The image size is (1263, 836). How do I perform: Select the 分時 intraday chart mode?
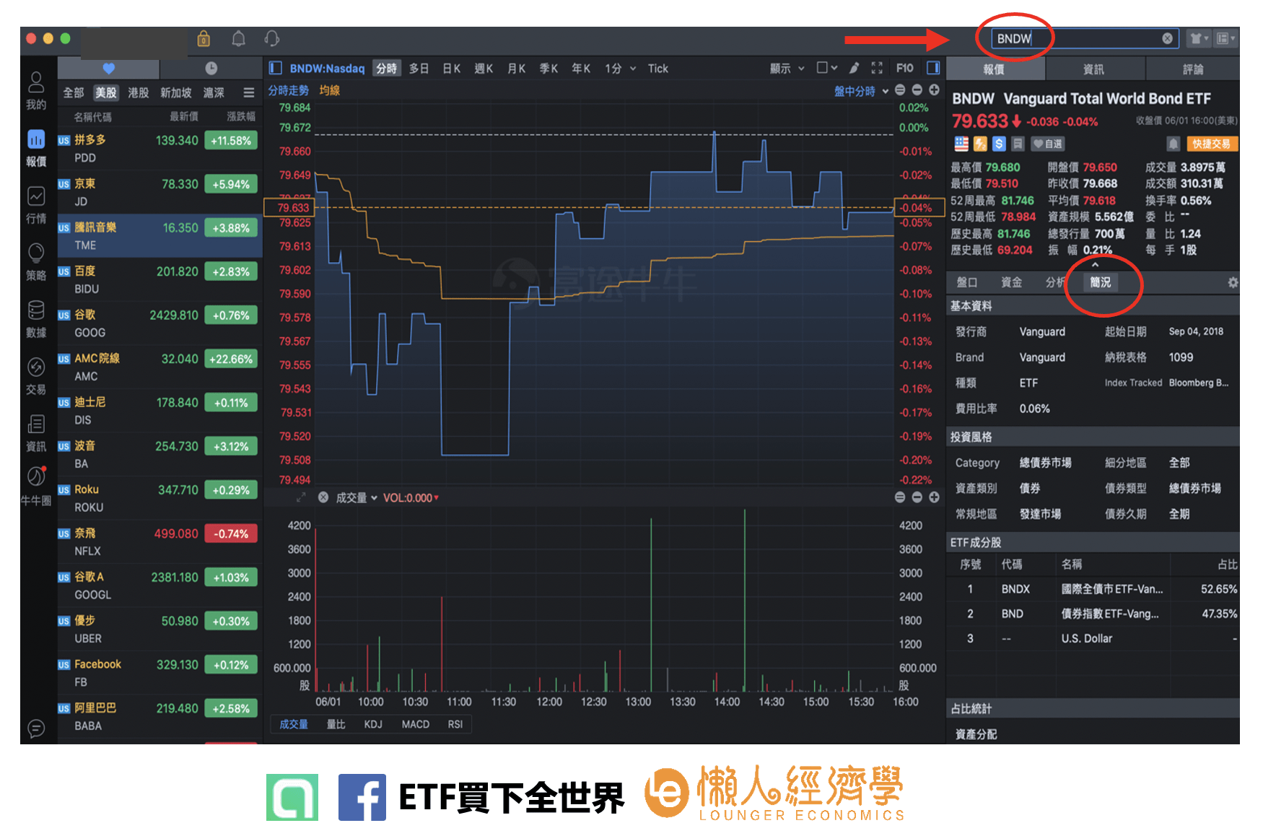pos(387,68)
